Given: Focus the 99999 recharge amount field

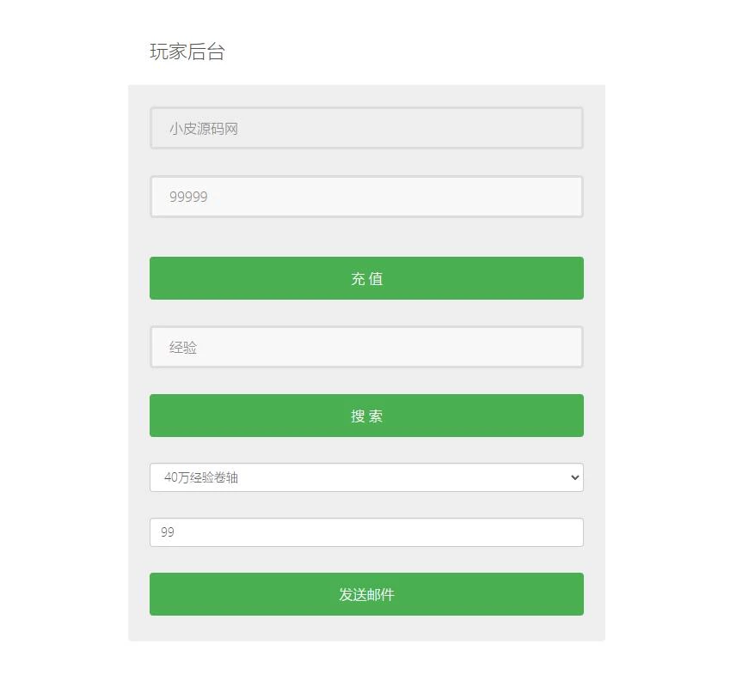Looking at the screenshot, I should (366, 197).
